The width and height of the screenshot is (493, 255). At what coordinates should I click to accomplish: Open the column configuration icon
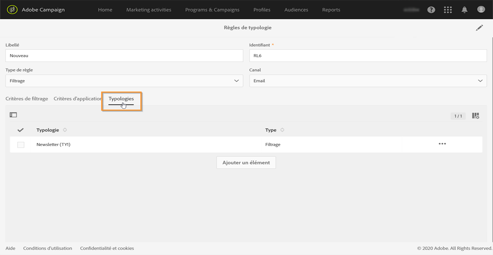click(x=475, y=116)
